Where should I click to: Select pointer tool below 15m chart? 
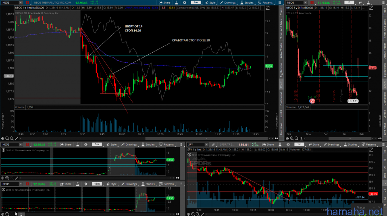point(16,214)
